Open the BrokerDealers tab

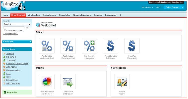point(49,15)
